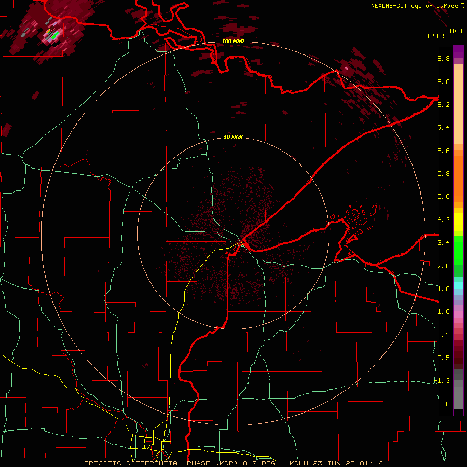Click the 2.6 legend value

tap(444, 266)
